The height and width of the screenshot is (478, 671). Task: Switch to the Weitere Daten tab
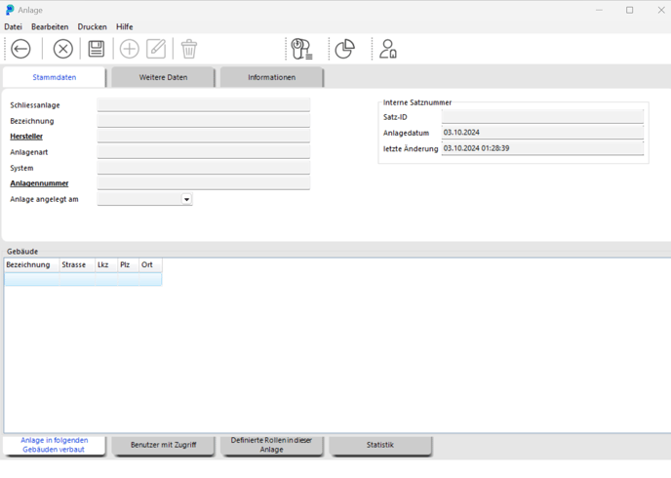click(x=163, y=77)
